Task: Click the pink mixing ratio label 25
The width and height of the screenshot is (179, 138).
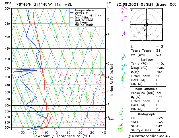Action: click(x=103, y=75)
